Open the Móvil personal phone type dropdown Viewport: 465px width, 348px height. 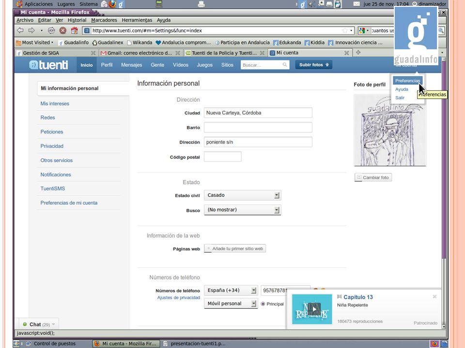click(231, 304)
